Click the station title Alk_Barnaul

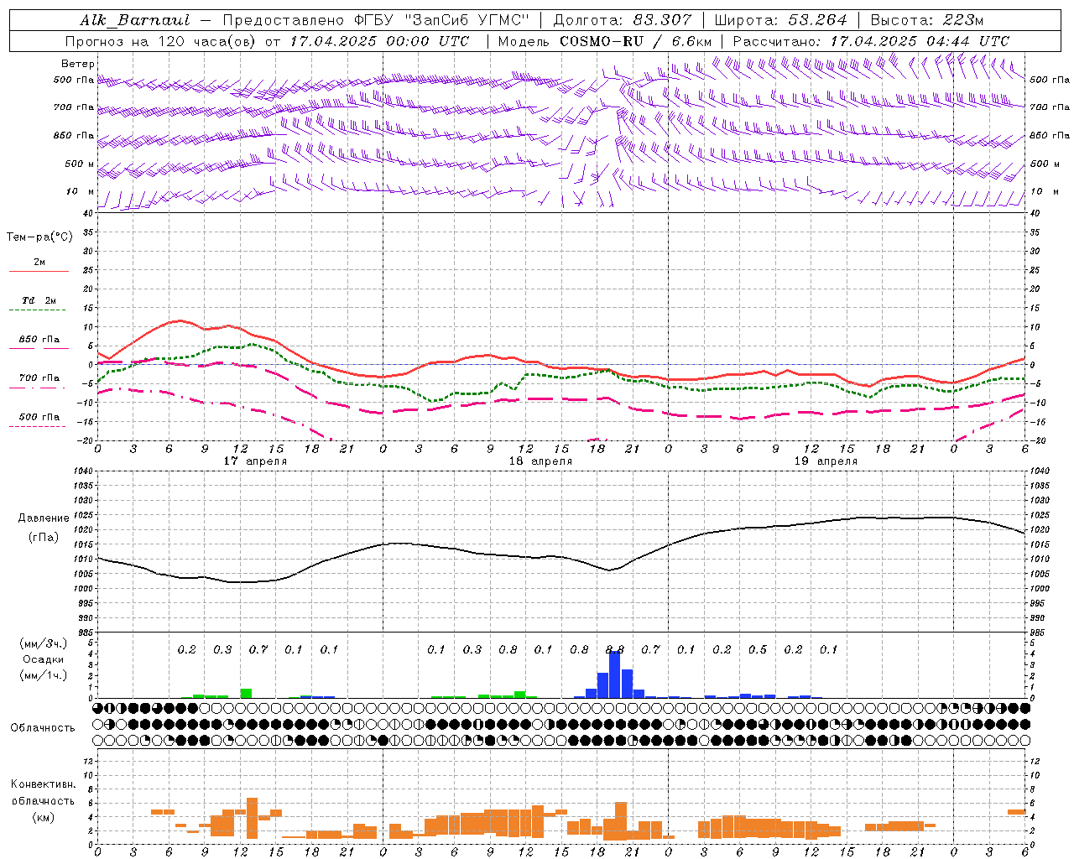(x=135, y=20)
